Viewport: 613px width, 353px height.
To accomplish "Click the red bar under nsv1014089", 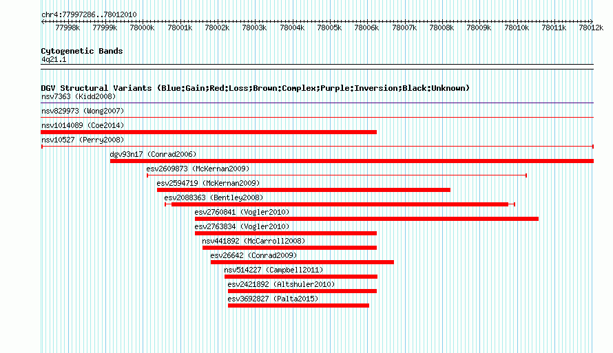I will [209, 132].
